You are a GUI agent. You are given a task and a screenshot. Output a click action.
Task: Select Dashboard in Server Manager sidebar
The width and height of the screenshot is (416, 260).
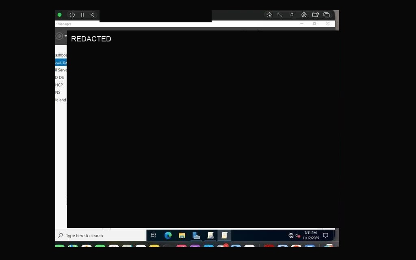click(x=61, y=55)
